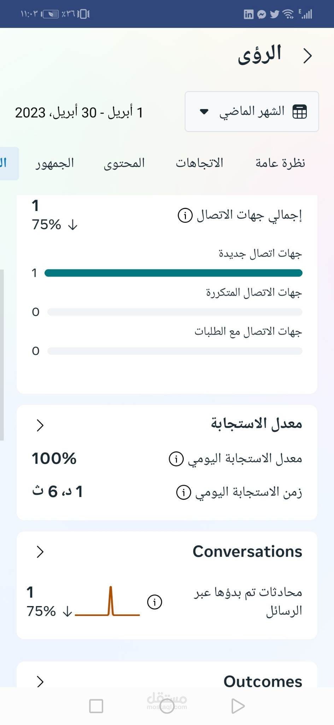The image size is (334, 725).
Task: Expand the معدل الاستجابة section chevron
Action: (x=40, y=425)
